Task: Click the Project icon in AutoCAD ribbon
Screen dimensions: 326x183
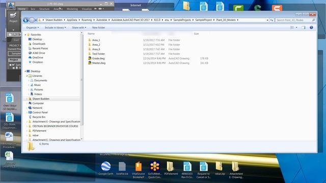Action: coord(13,17)
